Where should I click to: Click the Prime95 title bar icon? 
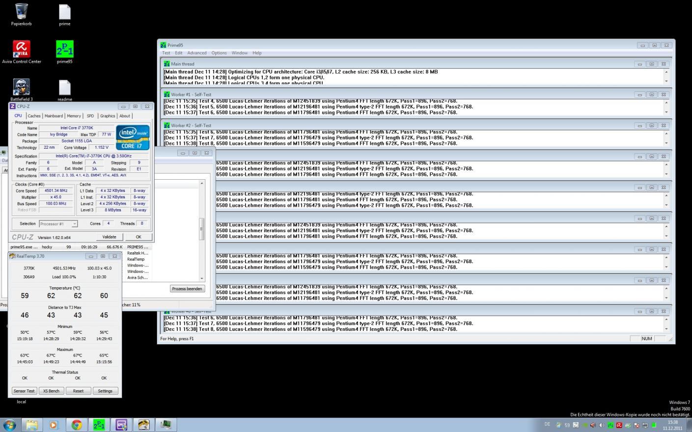pos(163,45)
